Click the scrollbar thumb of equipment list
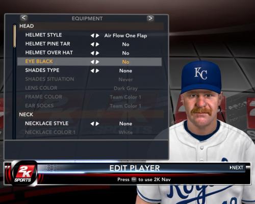The image size is (255, 204). [15, 36]
